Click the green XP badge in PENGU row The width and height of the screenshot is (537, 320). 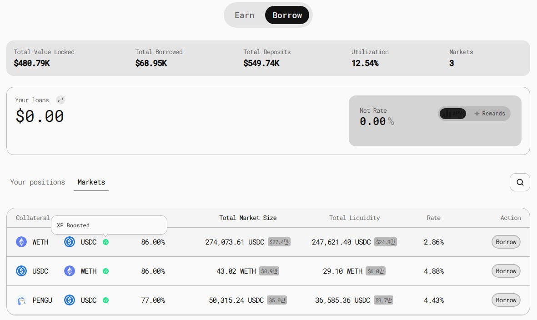click(x=105, y=300)
